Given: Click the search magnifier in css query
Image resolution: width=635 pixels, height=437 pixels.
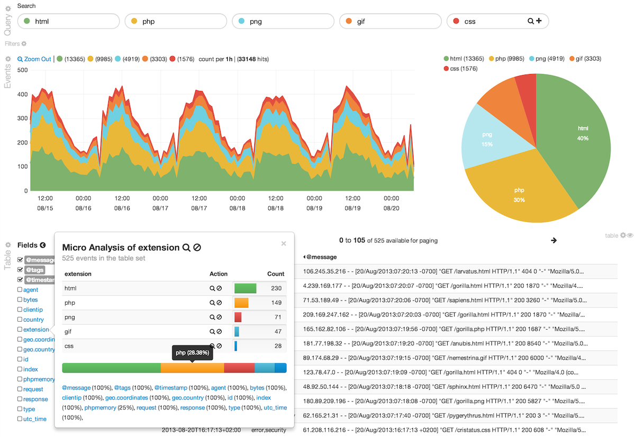Looking at the screenshot, I should click(531, 21).
